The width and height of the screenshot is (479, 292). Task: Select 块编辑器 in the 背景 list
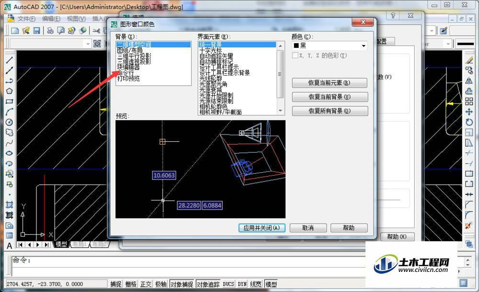click(128, 67)
